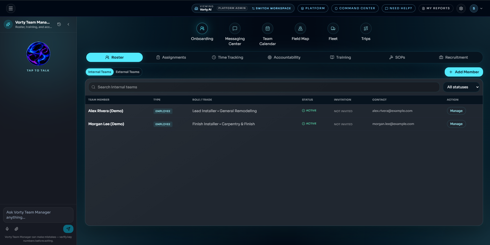Open the Platform button
490x245 pixels.
tap(313, 8)
